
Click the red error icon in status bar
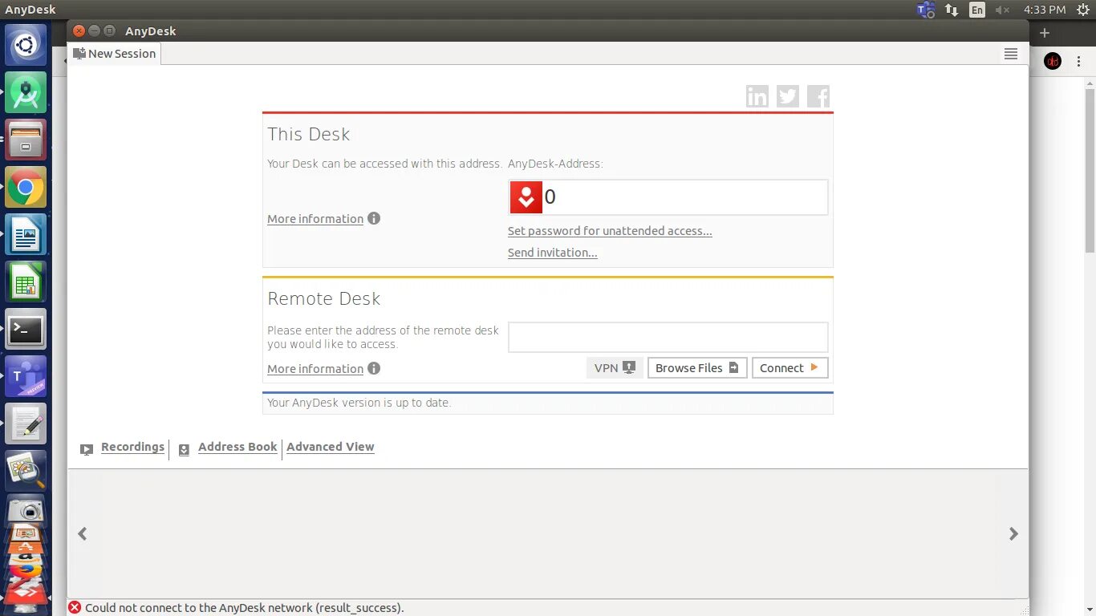pyautogui.click(x=75, y=607)
